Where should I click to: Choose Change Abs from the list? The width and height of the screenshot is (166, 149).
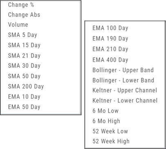tap(24, 15)
